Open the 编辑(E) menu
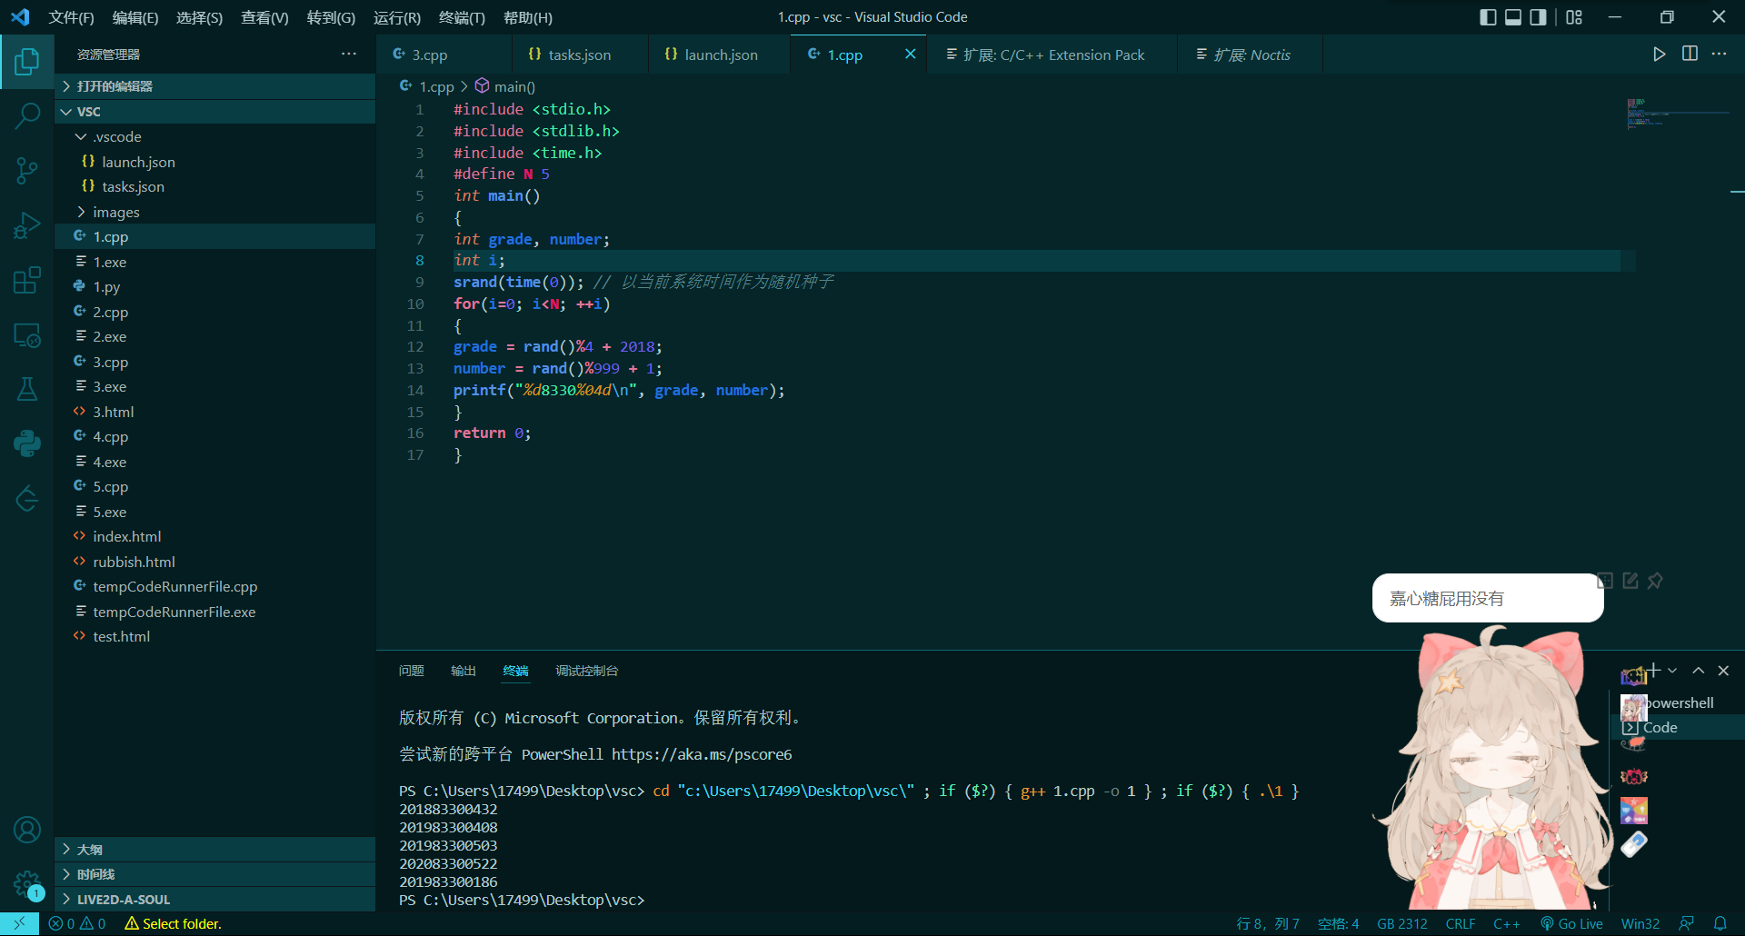Viewport: 1745px width, 936px height. tap(135, 17)
